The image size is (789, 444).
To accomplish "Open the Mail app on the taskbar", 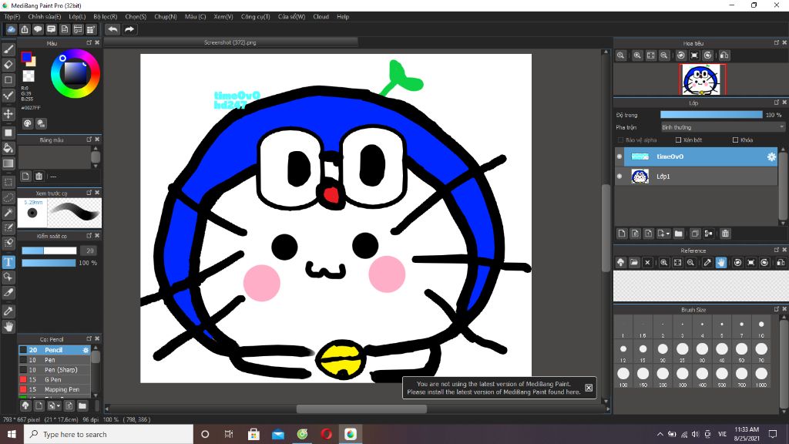I will tap(277, 434).
